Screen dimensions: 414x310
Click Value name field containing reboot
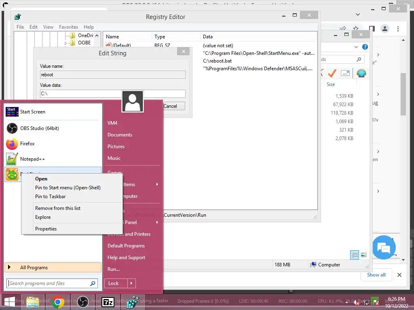tap(113, 75)
